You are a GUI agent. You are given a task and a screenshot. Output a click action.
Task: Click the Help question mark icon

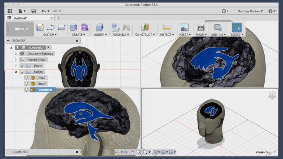coord(270,11)
